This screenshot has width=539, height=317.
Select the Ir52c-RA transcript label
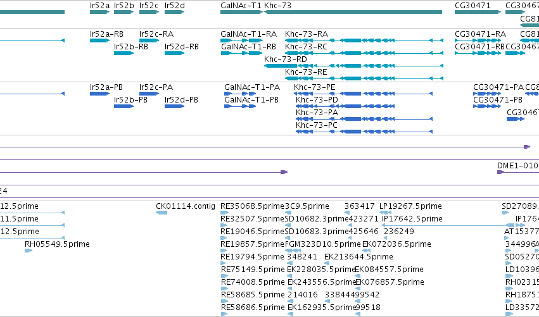tap(156, 34)
